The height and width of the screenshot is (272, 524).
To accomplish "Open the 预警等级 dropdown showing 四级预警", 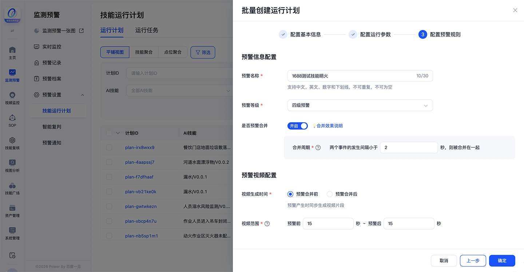I will point(360,105).
